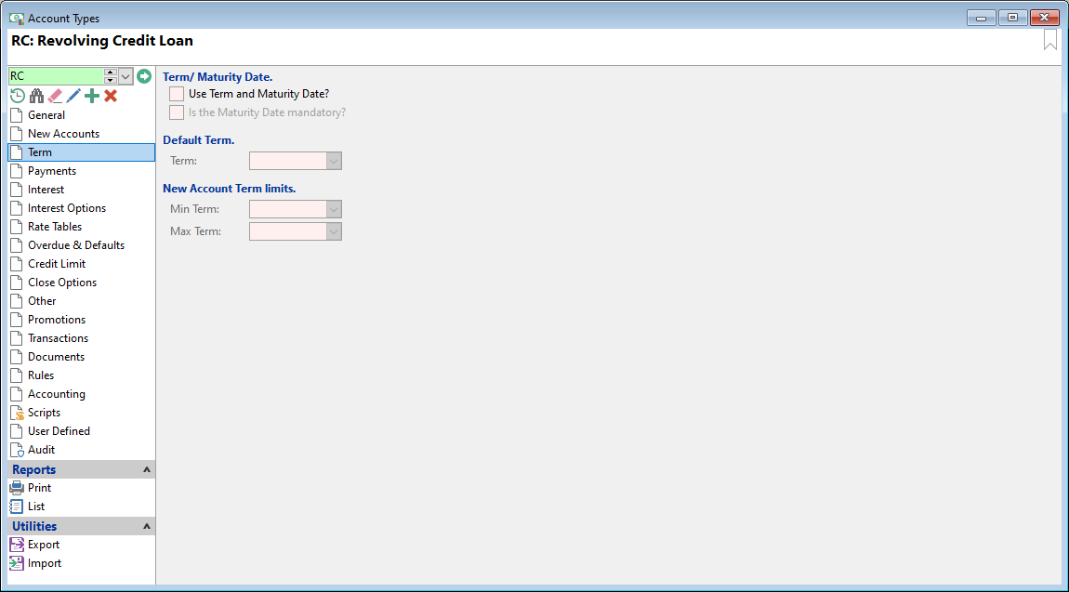Open the Documents page
Viewport: 1069px width, 592px height.
click(x=82, y=357)
